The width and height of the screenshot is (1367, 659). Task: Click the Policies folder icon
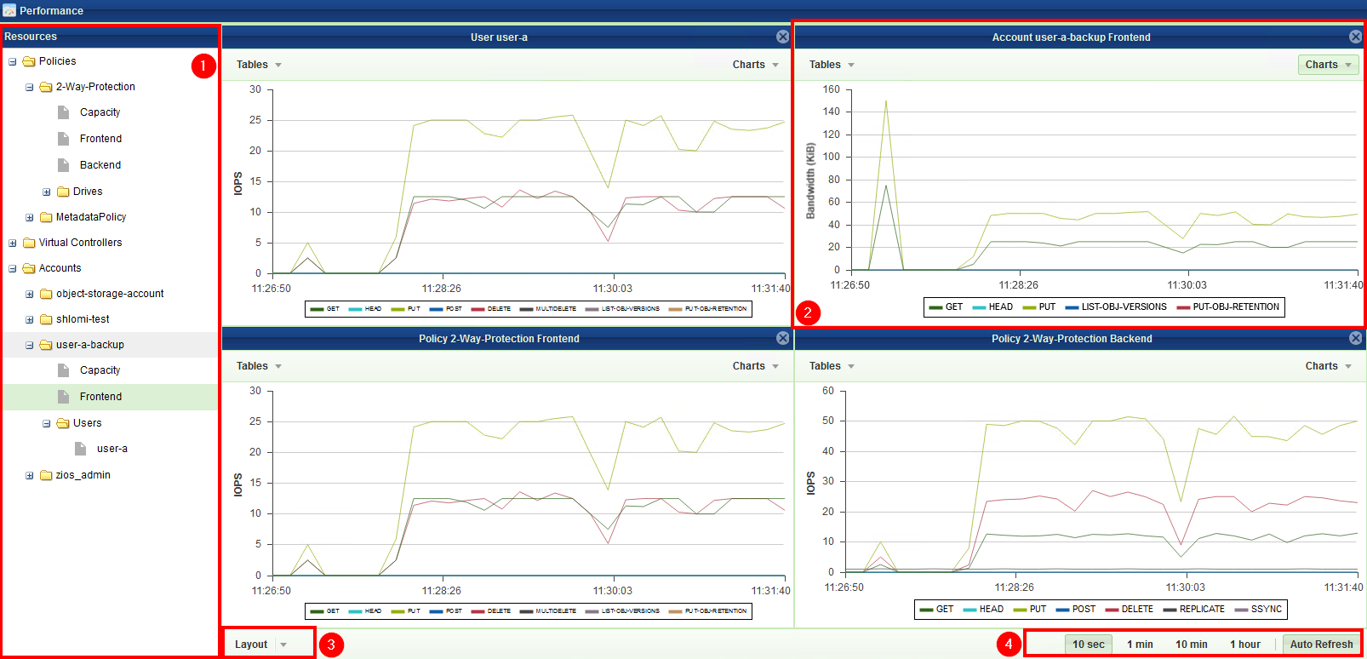coord(29,61)
